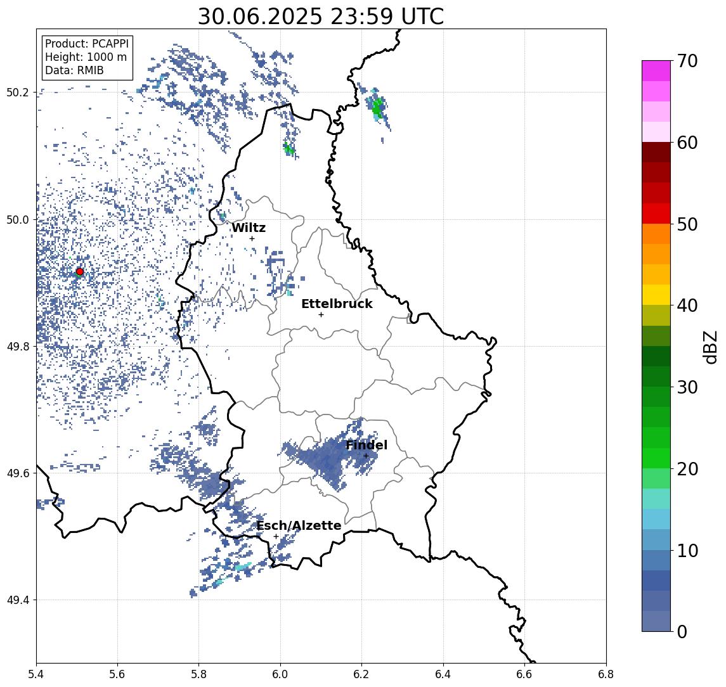Click the latitude tick label 49.4
This screenshot has height=687, width=726.
[18, 600]
